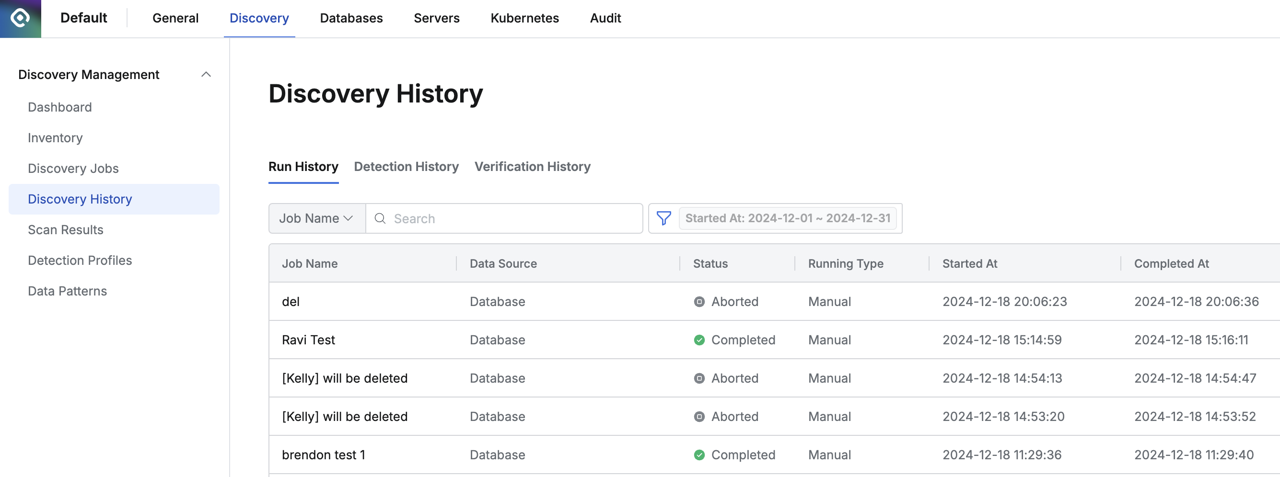Viewport: 1280px width, 477px height.
Task: Collapse the Discovery Management section
Action: pyautogui.click(x=206, y=74)
